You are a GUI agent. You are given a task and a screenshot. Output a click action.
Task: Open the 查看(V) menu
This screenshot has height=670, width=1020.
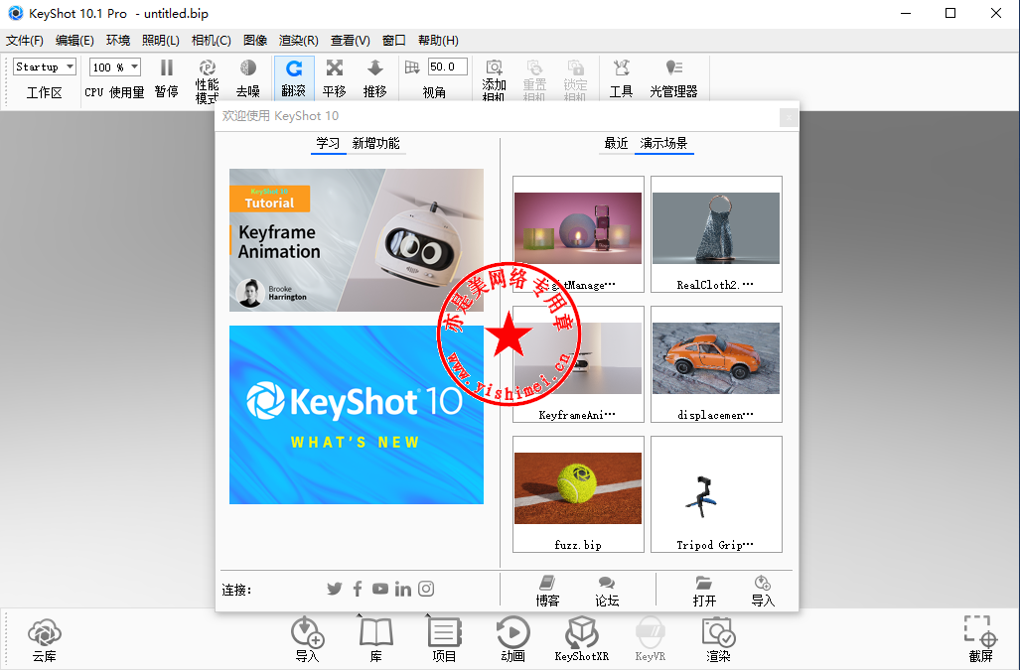pyautogui.click(x=351, y=41)
